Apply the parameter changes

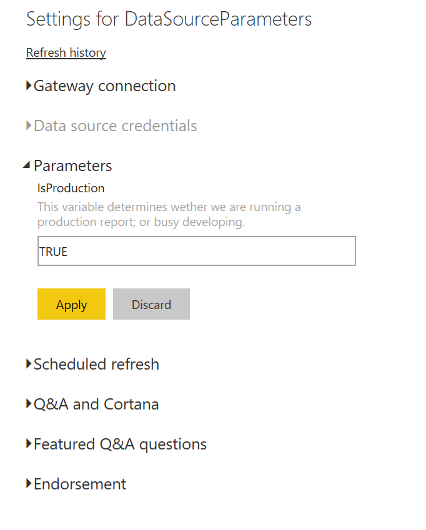click(x=71, y=304)
